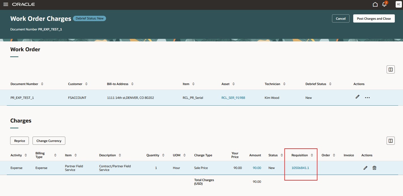Screen dimensions: 403x196
Task: Select the address 1111 14th st,DENVER cell
Action: pos(130,98)
